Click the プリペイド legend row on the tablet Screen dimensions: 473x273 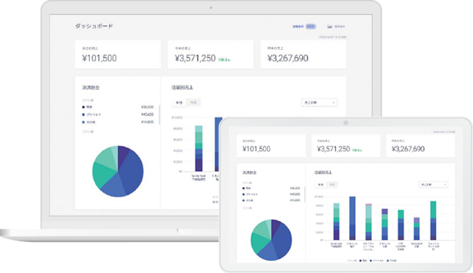271,194
